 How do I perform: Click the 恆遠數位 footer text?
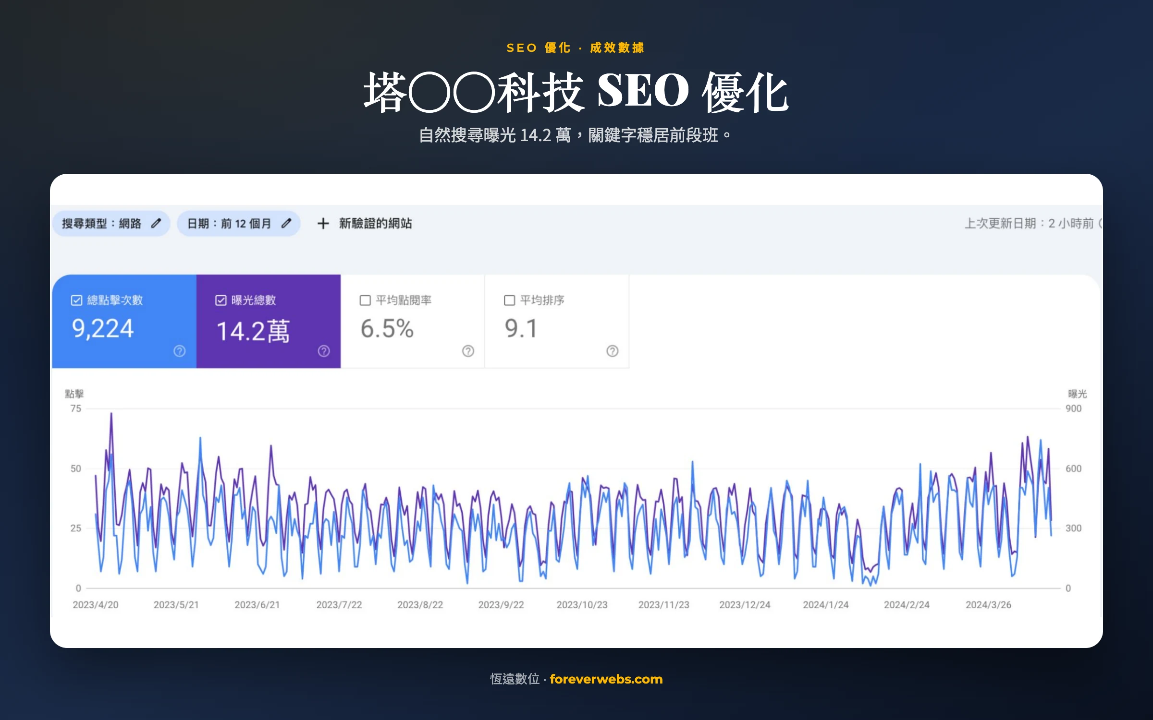[515, 679]
